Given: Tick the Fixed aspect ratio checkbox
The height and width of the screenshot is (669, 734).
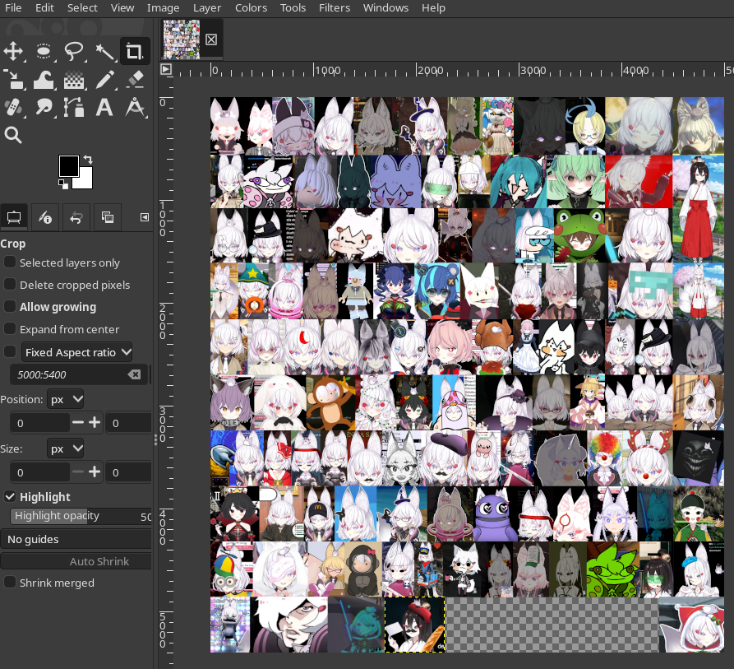Looking at the screenshot, I should [x=10, y=351].
